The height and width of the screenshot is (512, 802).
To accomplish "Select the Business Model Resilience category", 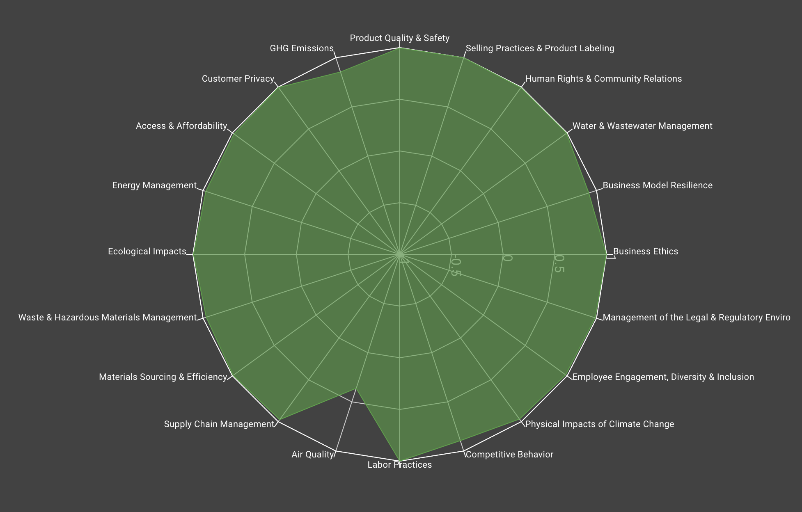I will pos(657,185).
